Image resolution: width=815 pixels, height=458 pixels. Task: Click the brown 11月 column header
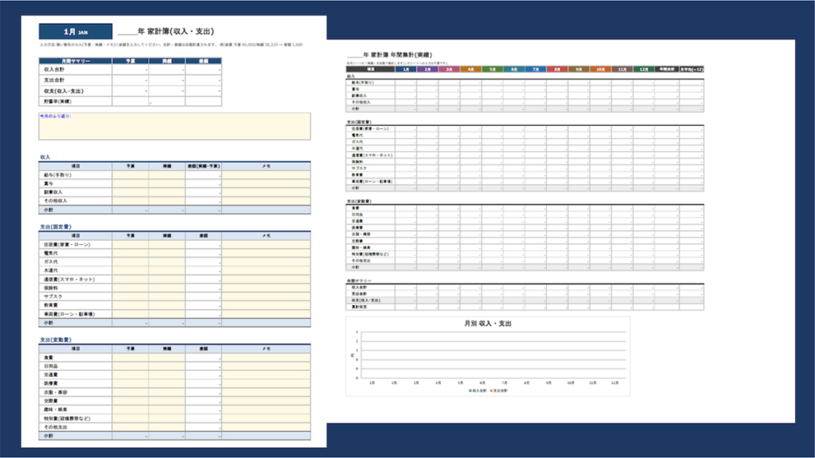[622, 69]
